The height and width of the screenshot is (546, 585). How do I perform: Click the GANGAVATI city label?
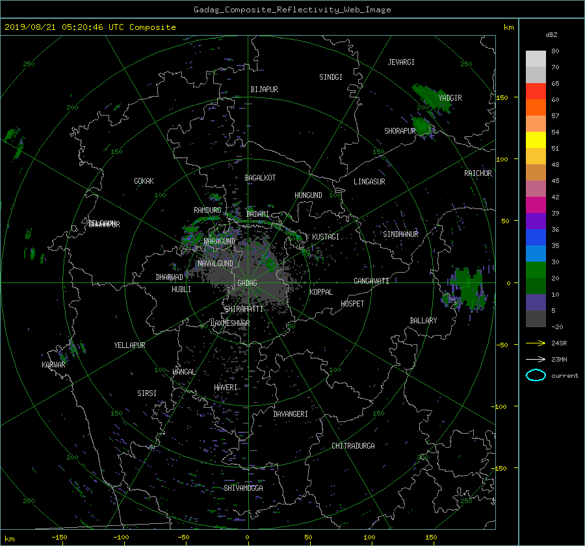[371, 281]
